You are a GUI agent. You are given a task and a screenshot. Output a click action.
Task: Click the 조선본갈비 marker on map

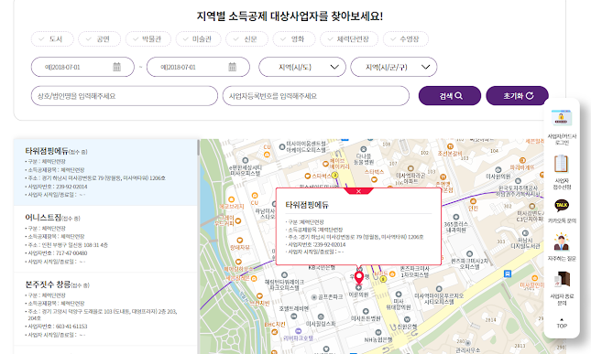[x=450, y=146]
